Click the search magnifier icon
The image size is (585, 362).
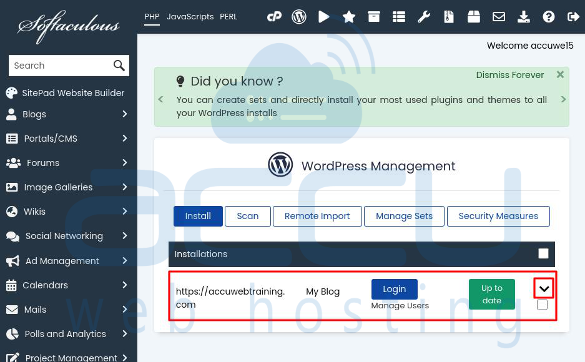pyautogui.click(x=119, y=66)
